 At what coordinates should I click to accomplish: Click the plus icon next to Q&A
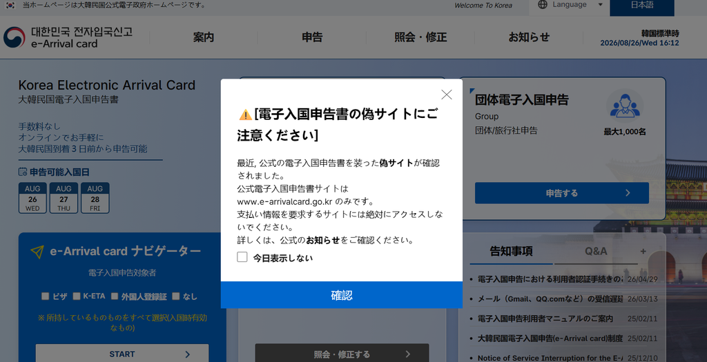click(643, 251)
